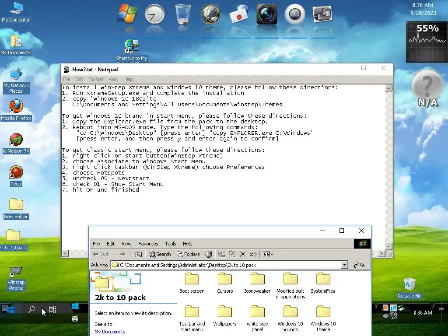Screen dimensions: 448x336
Task: Select Modified built in applications folder
Action: 290,286
